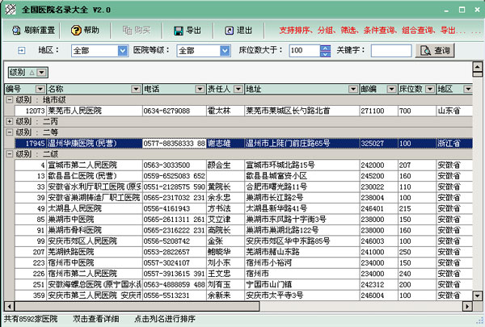This screenshot has height=327, width=485.
Task: Expand the 二丙 group
Action: click(9, 121)
